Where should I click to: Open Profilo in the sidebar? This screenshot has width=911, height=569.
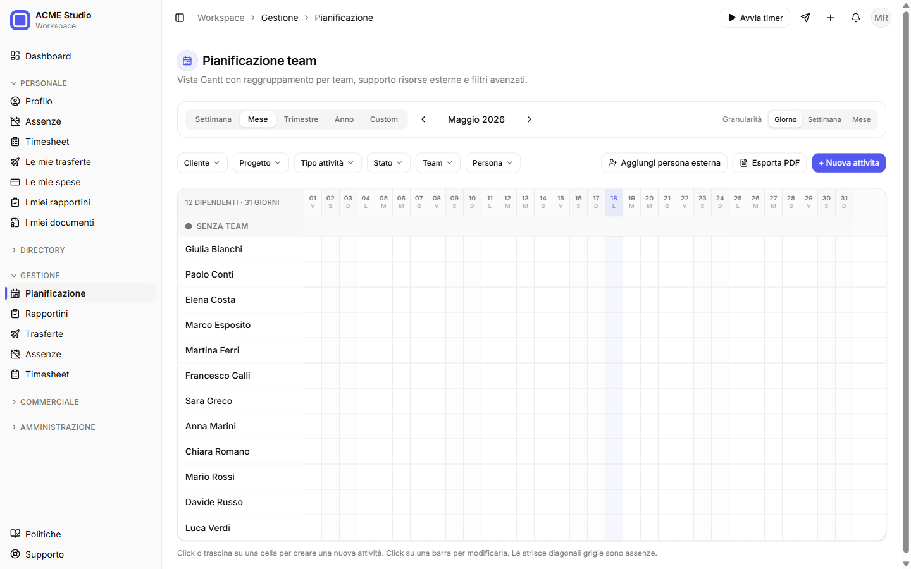point(80,101)
